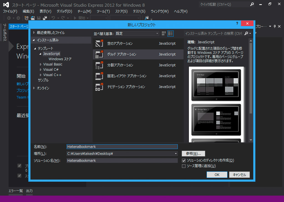Click the navigate backward toolbar icon
The height and width of the screenshot is (202, 284).
click(x=9, y=18)
